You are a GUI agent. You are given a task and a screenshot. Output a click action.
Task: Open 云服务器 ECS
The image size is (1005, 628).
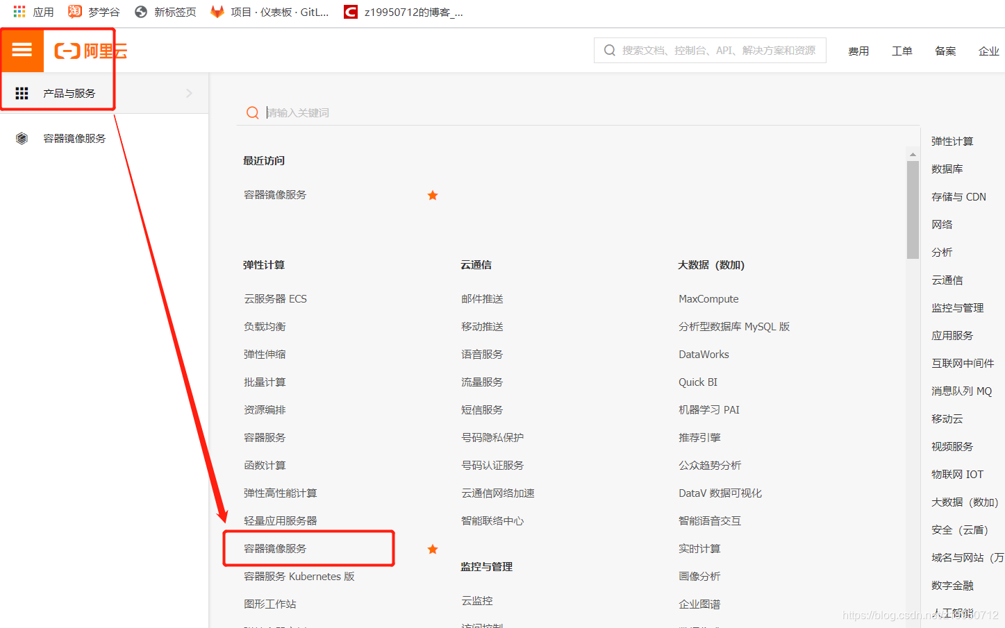(x=275, y=299)
